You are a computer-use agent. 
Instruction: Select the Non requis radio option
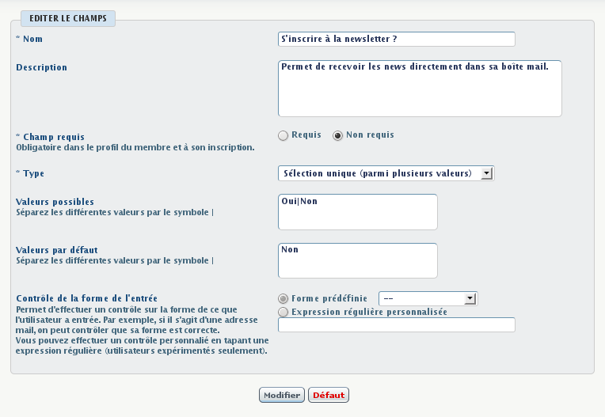338,135
